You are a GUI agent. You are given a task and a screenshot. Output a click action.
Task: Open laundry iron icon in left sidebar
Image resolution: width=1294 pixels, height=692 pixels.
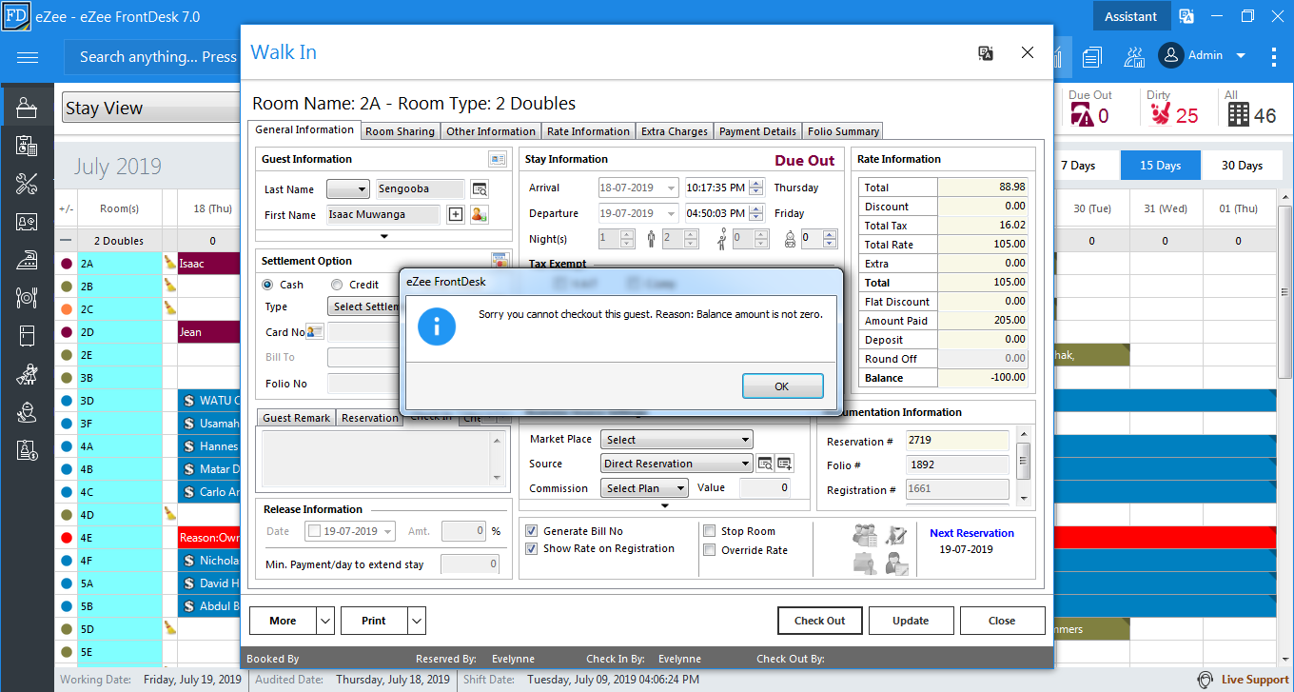click(x=27, y=260)
